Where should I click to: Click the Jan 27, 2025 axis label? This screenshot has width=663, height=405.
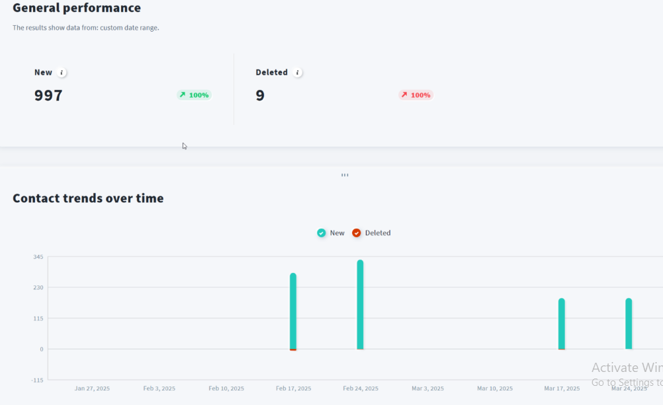tap(92, 388)
